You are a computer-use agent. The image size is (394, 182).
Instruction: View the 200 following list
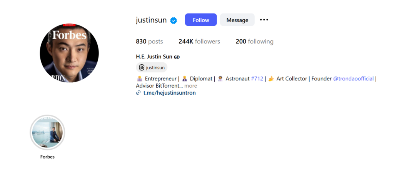click(255, 42)
